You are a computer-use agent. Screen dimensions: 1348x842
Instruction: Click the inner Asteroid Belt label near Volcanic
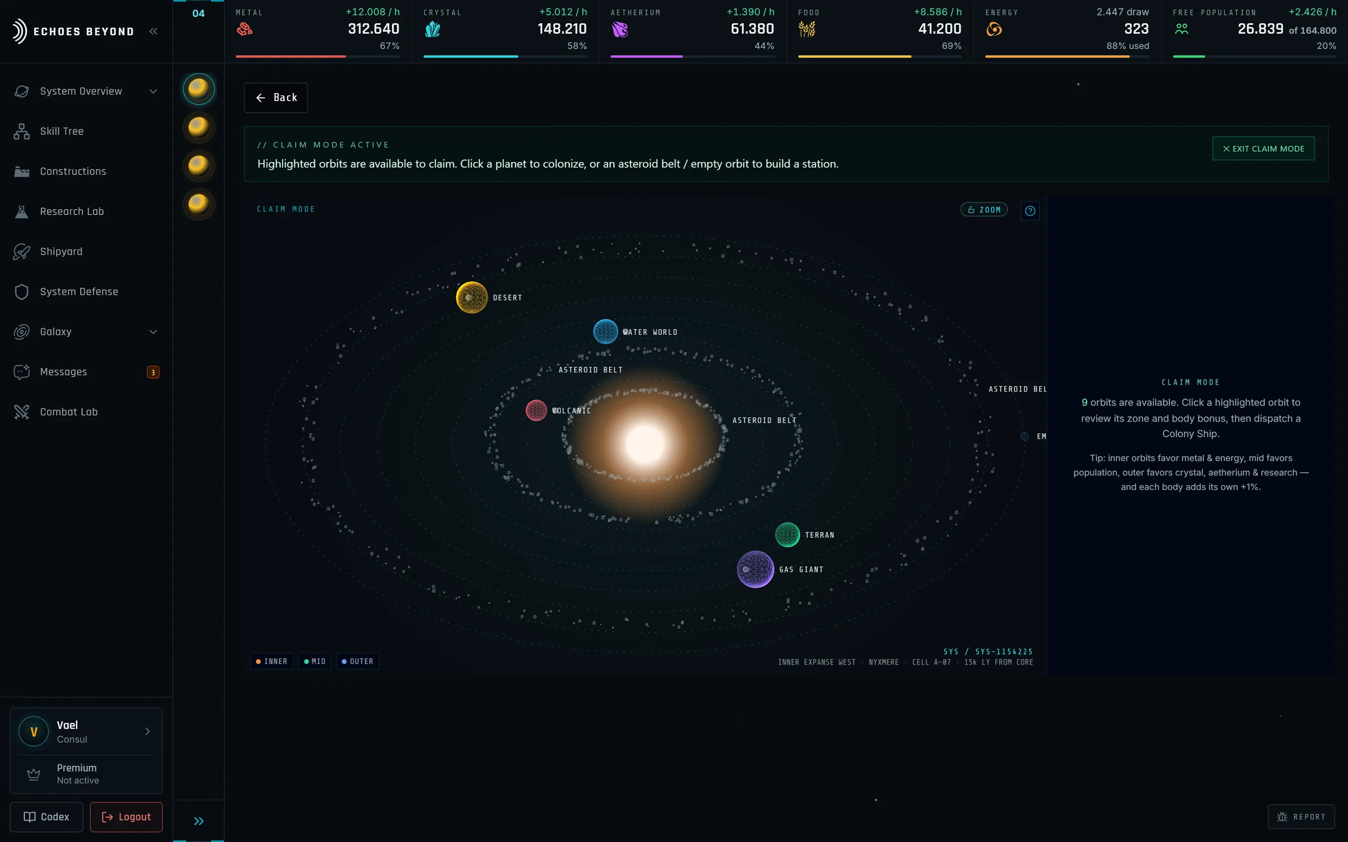[x=590, y=370]
